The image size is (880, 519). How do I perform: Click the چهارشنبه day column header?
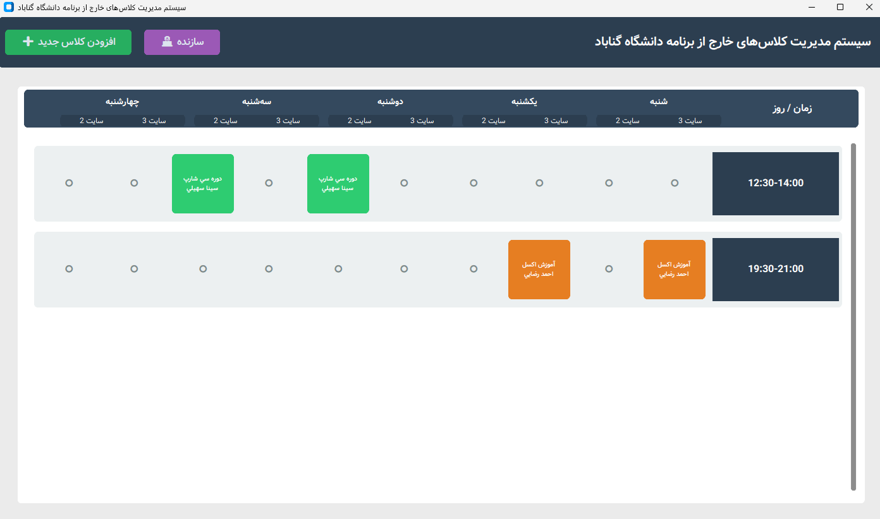point(123,102)
